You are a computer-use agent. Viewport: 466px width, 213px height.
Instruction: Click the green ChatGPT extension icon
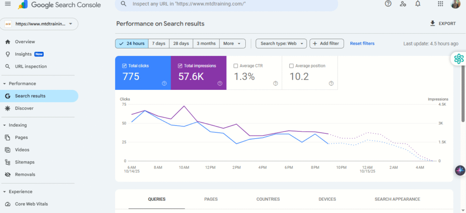point(459,59)
